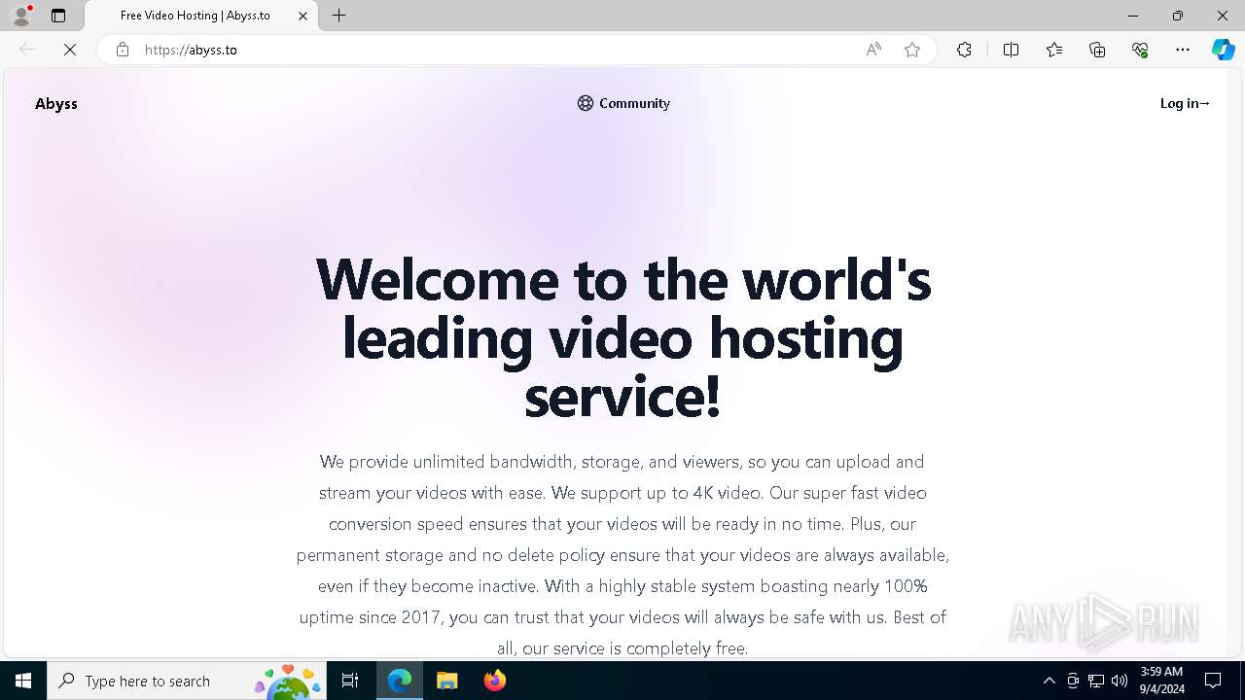Close the Free Video Hosting tab
Image resolution: width=1245 pixels, height=700 pixels.
[302, 16]
